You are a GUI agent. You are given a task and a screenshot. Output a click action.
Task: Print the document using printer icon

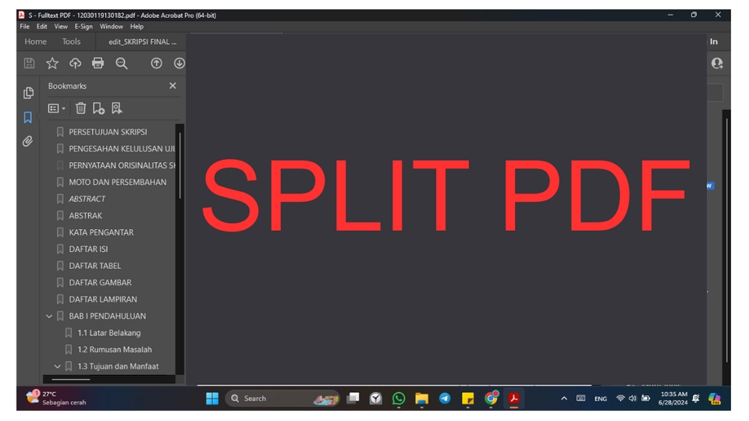click(98, 63)
